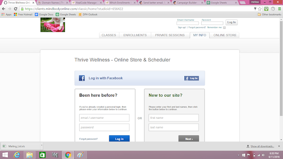
Task: Click the melissa profile button
Action: (255, 2)
